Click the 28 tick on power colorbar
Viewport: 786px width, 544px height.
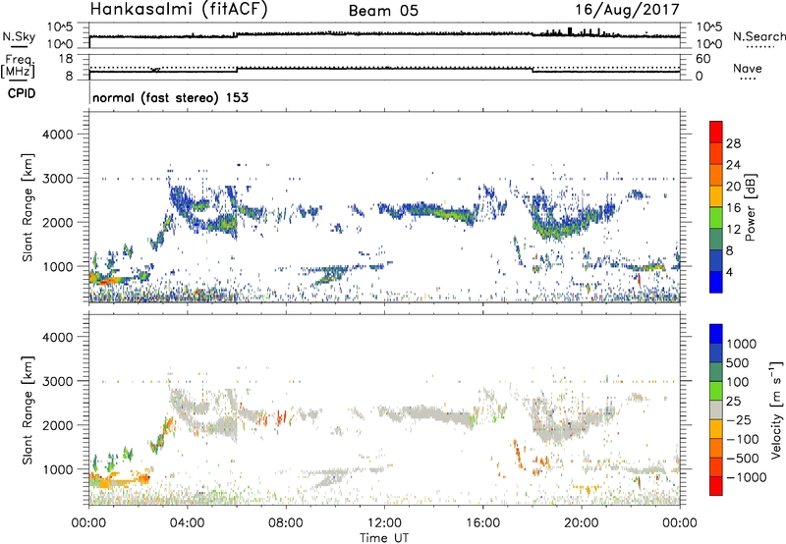point(733,143)
